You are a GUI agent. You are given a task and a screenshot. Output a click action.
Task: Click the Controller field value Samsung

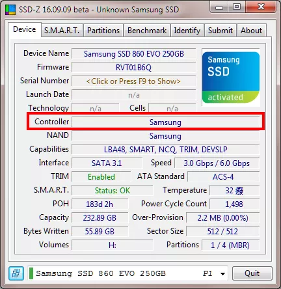[166, 122]
